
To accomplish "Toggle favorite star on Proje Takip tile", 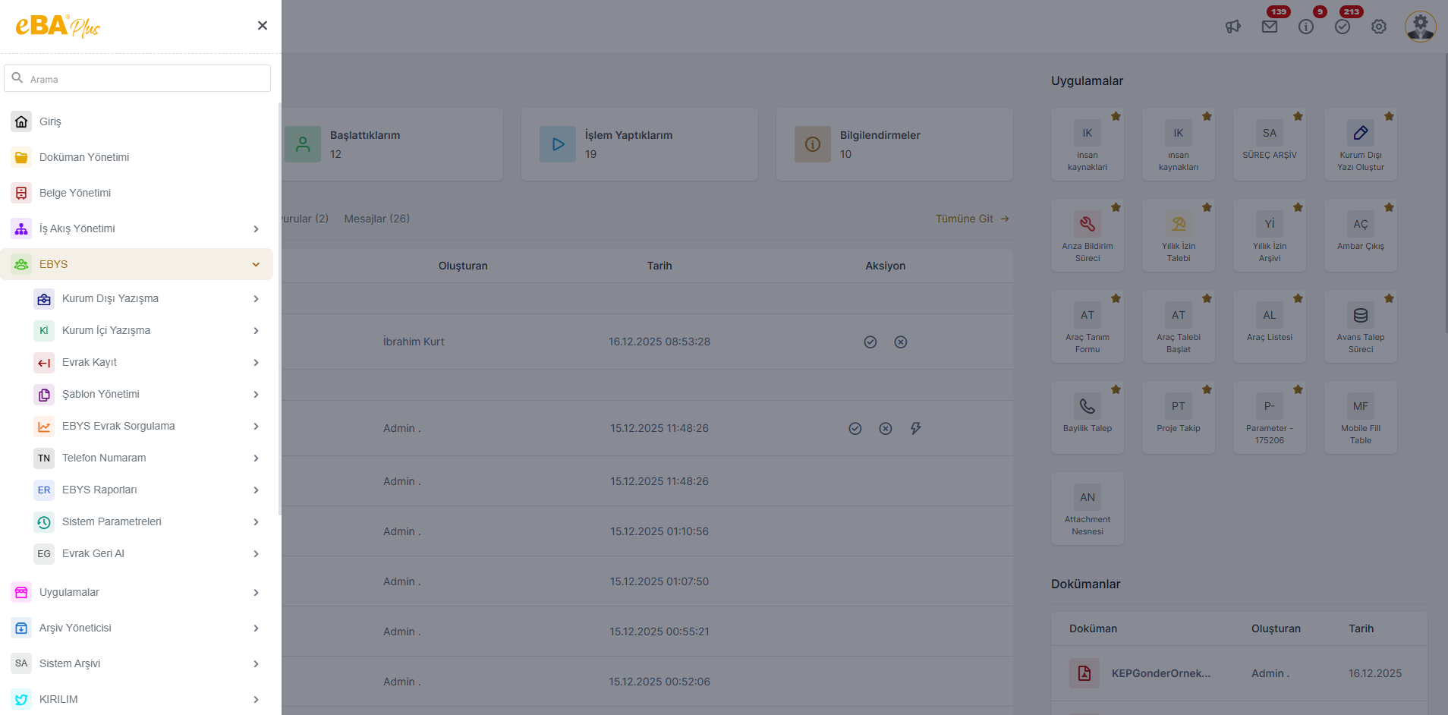I will coord(1207,390).
